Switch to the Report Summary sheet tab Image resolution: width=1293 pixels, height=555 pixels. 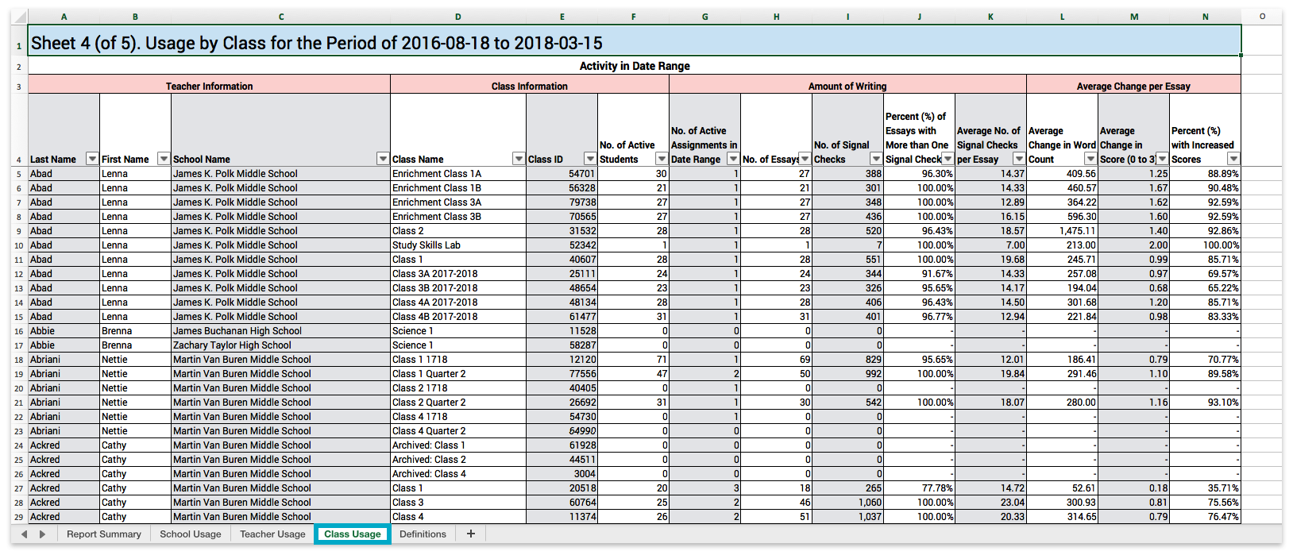(104, 534)
